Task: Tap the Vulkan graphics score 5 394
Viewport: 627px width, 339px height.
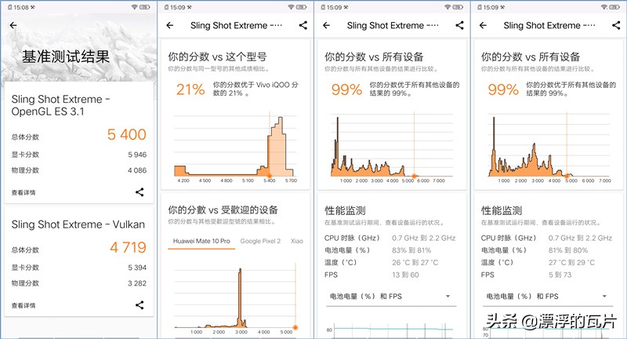Action: tap(137, 268)
